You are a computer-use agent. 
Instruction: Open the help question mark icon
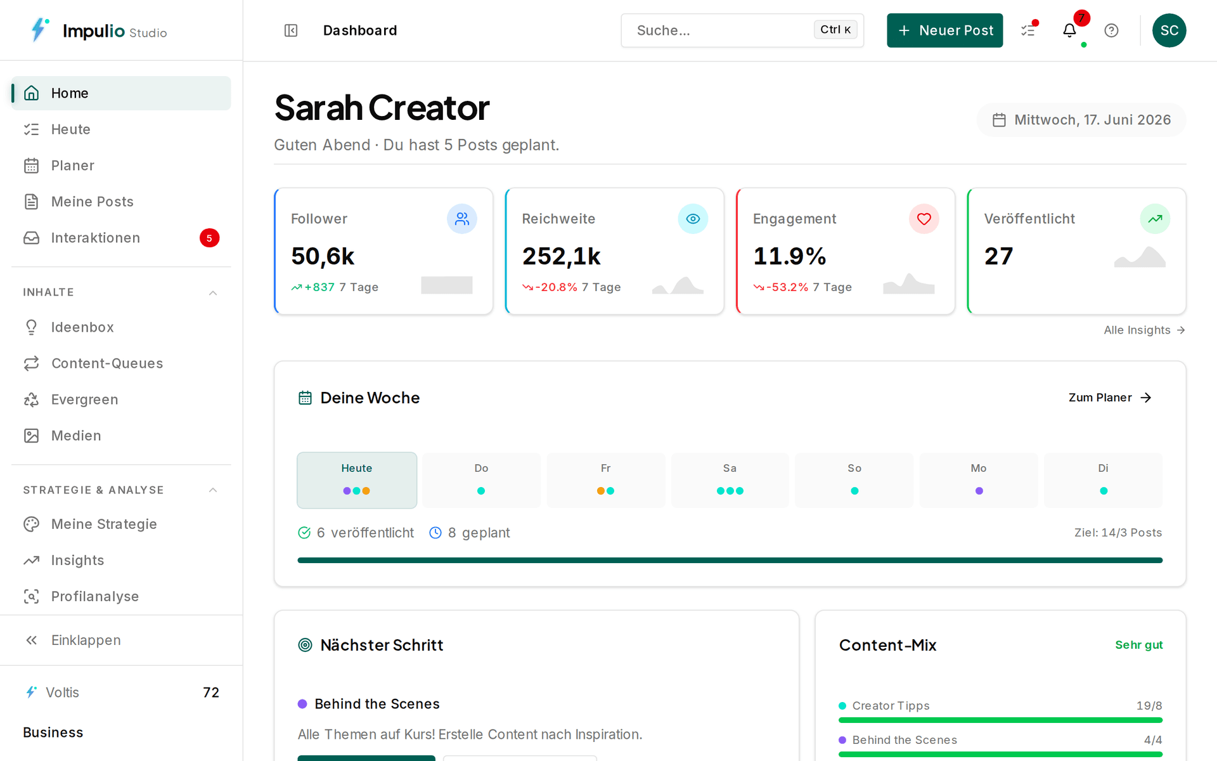point(1111,30)
